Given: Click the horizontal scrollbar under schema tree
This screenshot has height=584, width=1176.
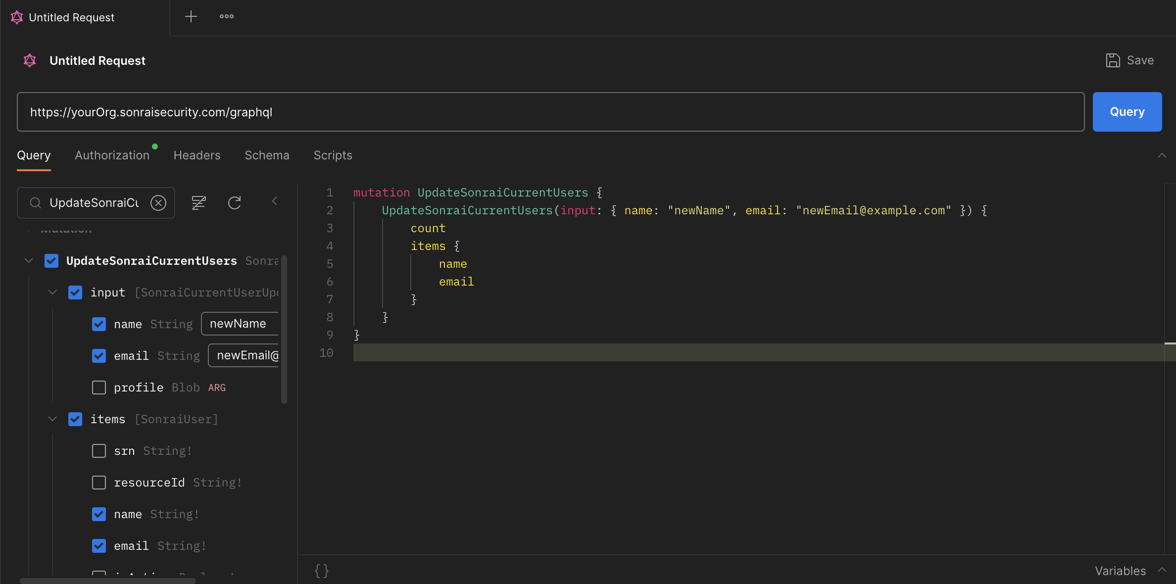Looking at the screenshot, I should [108, 581].
